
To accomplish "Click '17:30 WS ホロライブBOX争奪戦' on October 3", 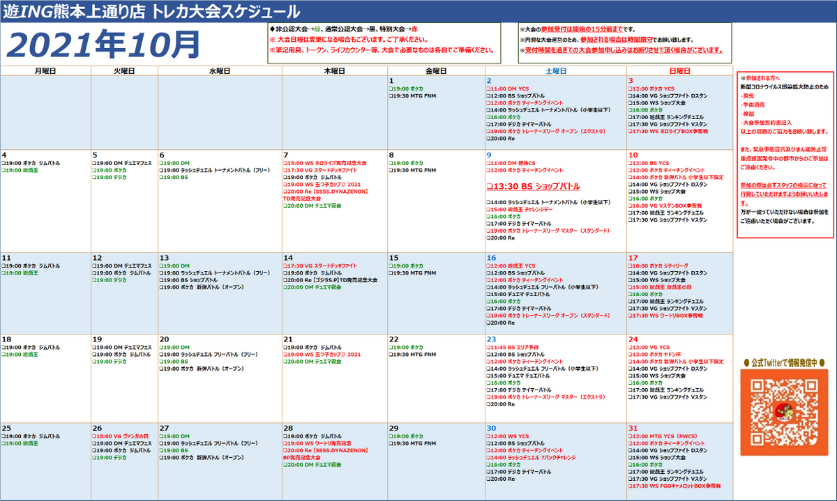I will [x=668, y=131].
